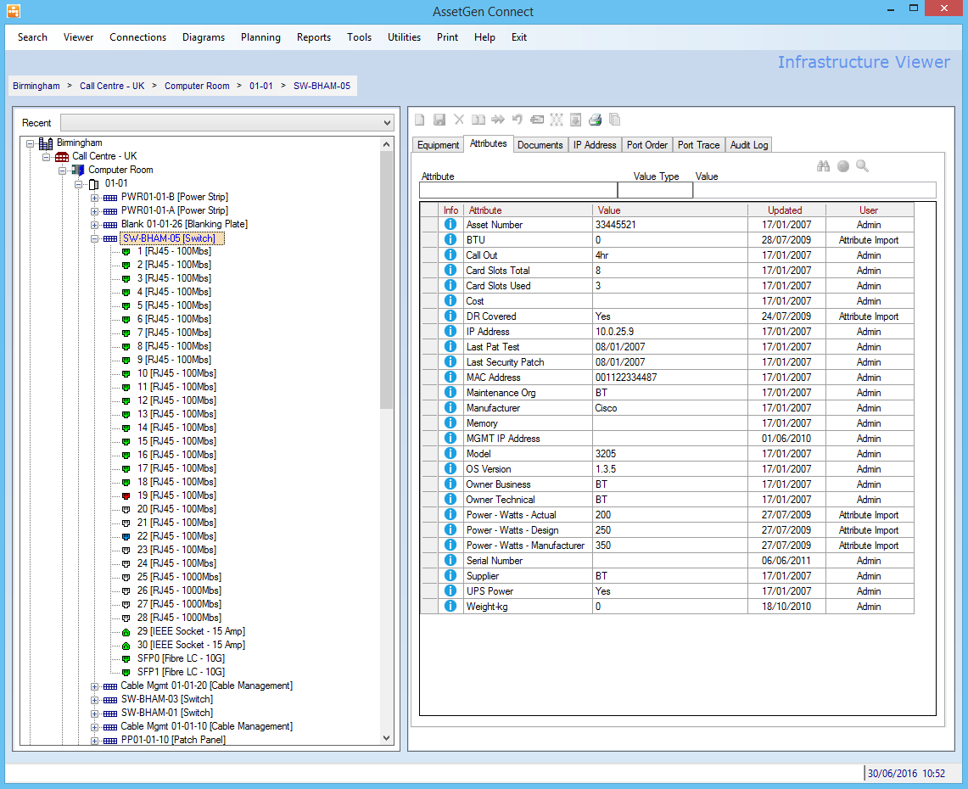The height and width of the screenshot is (789, 968).
Task: Collapse the SW-BHAM-05 switch tree node
Action: pyautogui.click(x=94, y=238)
